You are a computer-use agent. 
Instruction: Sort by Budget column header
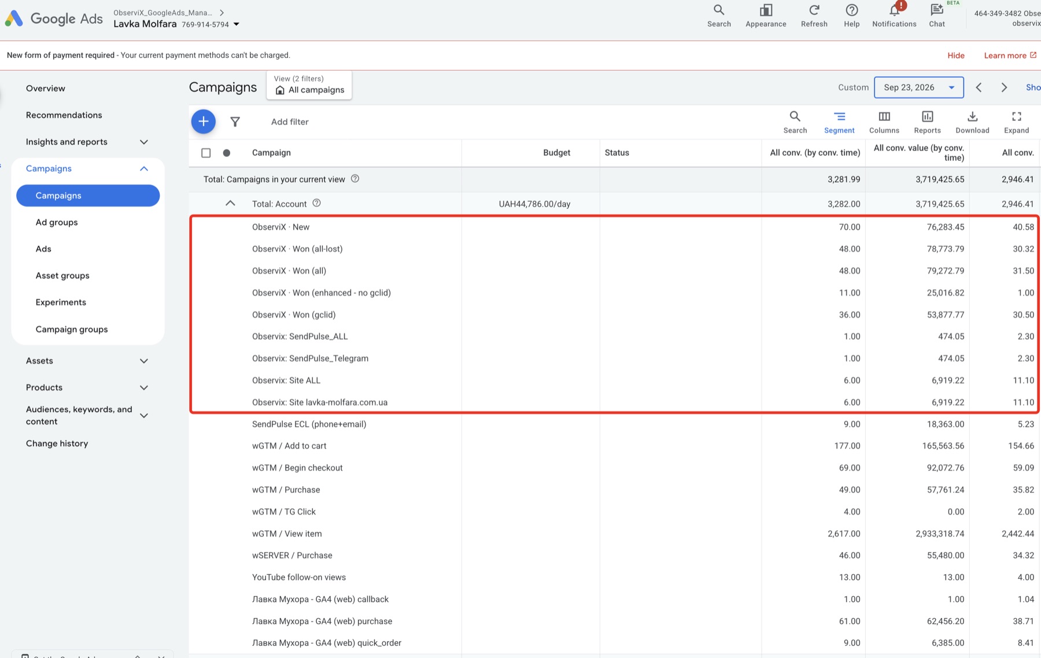point(556,153)
